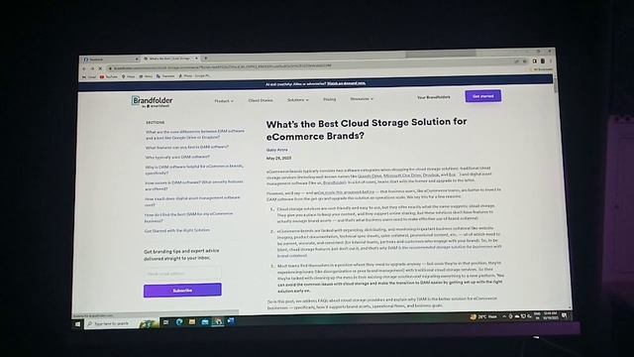The image size is (634, 357).
Task: Open Your Brandfolders link
Action: tap(434, 97)
